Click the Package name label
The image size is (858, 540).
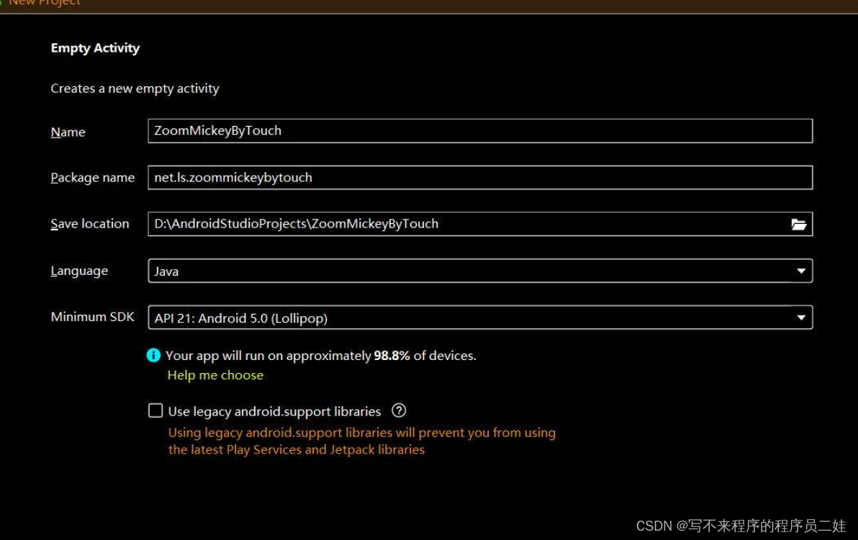pyautogui.click(x=92, y=178)
